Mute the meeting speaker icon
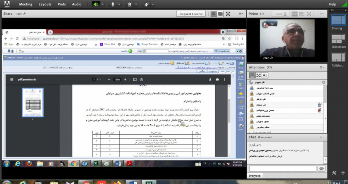 [x=96, y=4]
